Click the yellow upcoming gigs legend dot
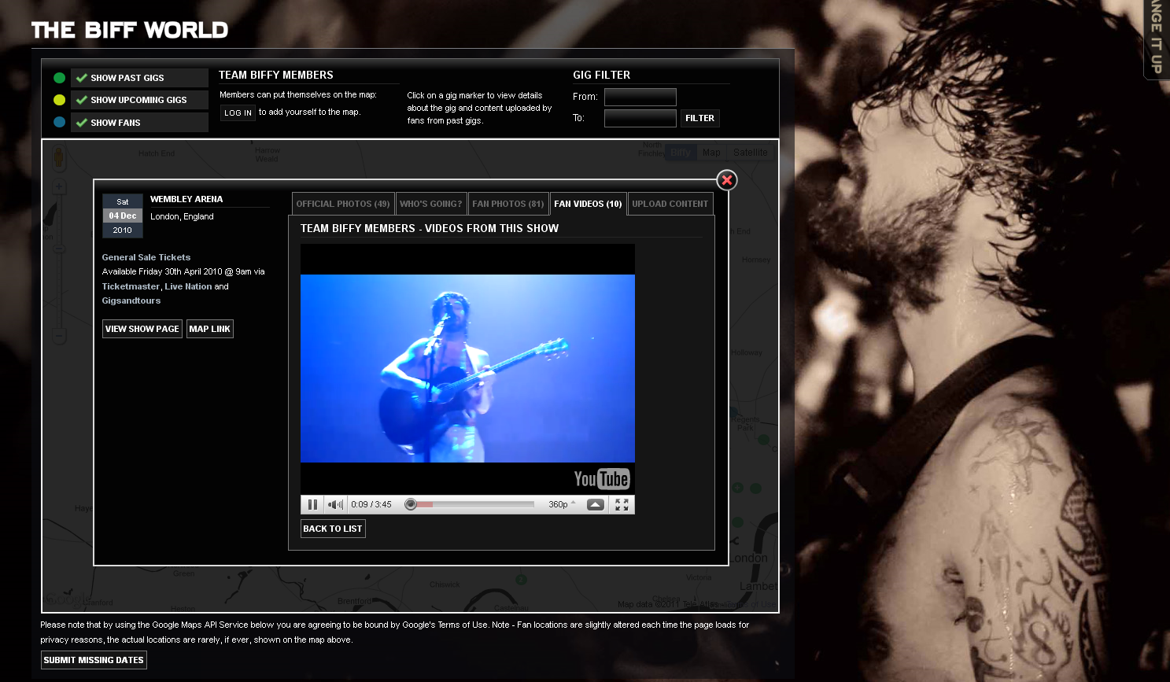The height and width of the screenshot is (682, 1170). point(59,100)
